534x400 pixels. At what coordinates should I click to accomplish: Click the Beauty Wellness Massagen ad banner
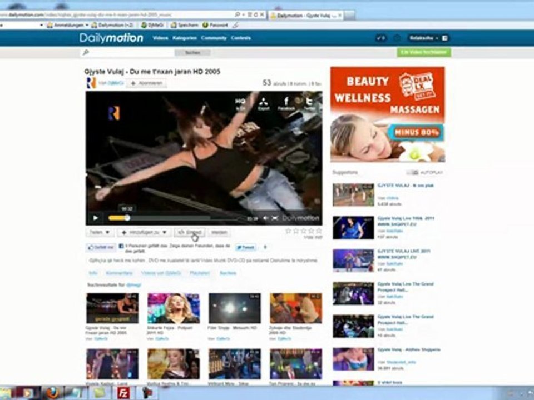[x=388, y=114]
